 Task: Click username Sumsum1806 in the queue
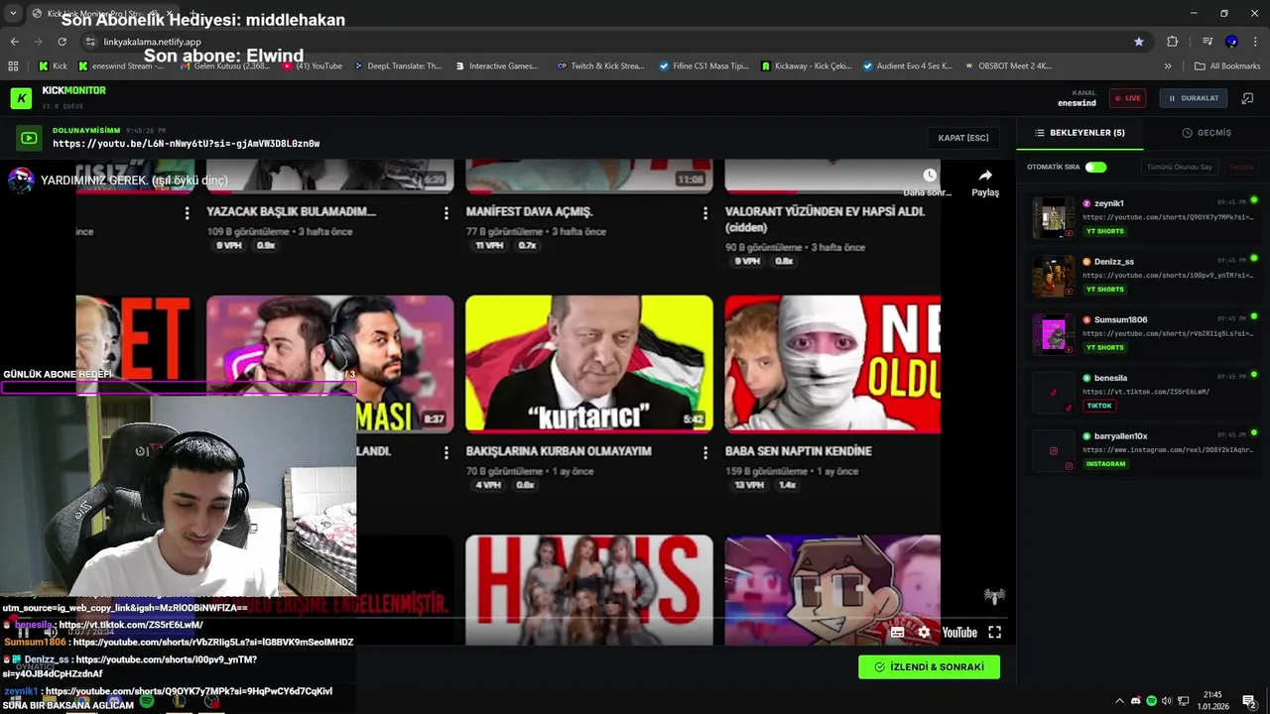pos(1121,319)
